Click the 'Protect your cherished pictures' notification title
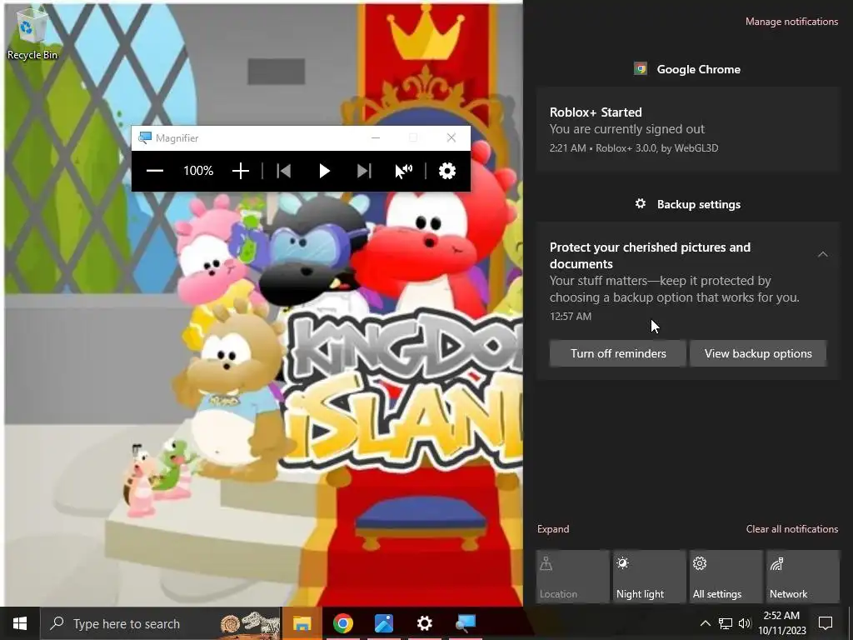This screenshot has width=853, height=640. pos(650,255)
